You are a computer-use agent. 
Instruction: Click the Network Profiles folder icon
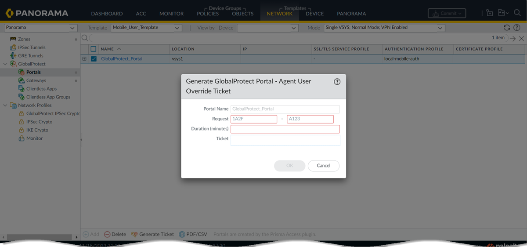[x=13, y=105]
